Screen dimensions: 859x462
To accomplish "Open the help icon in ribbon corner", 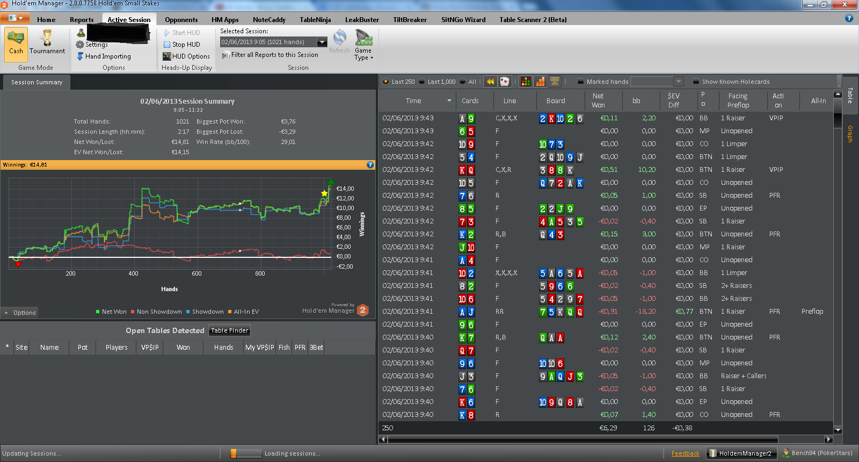I will (849, 18).
